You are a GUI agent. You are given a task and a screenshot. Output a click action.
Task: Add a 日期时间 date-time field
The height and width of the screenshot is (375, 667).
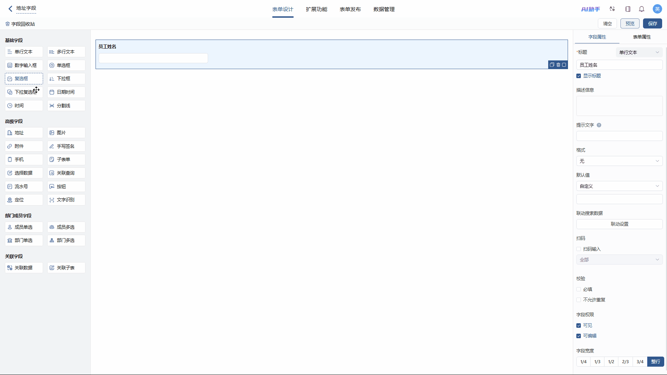click(x=66, y=92)
